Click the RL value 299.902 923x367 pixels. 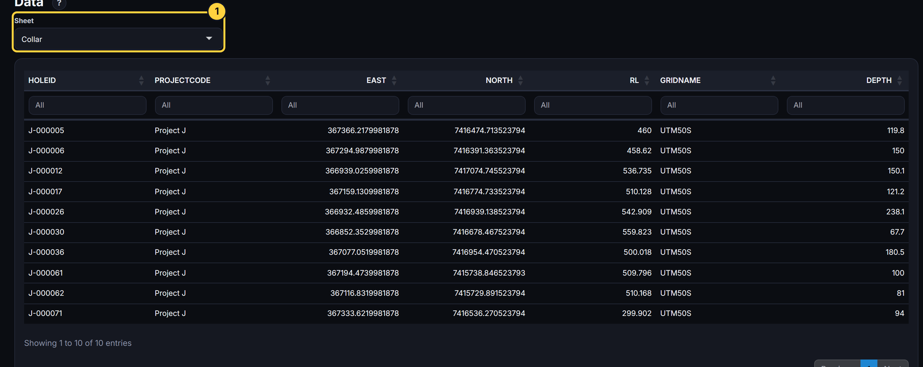tap(637, 313)
